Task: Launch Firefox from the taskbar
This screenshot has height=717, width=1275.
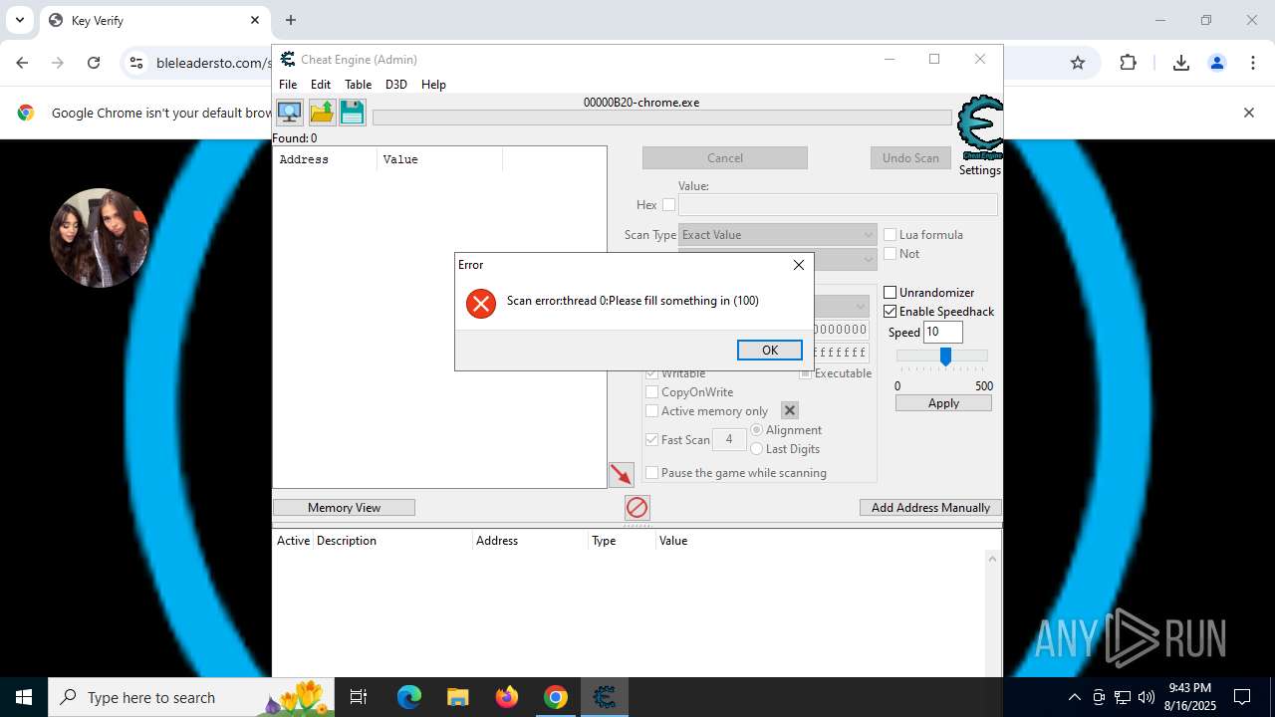Action: [507, 697]
